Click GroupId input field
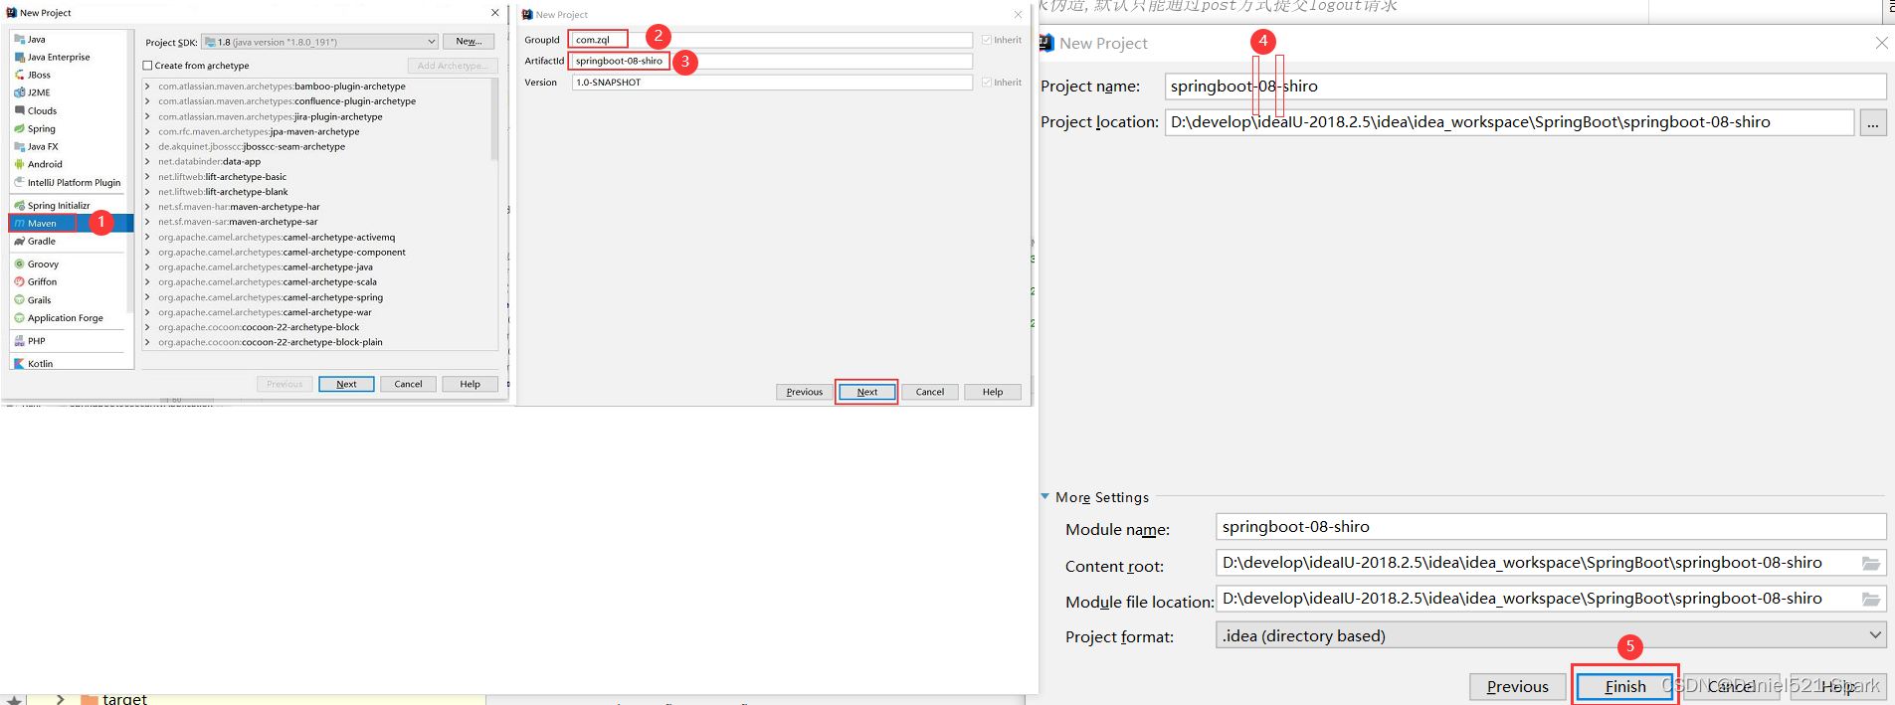This screenshot has height=705, width=1895. (772, 40)
